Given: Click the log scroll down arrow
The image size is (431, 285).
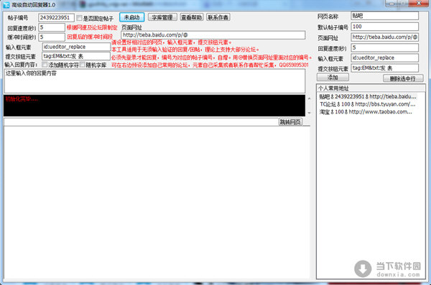Looking at the screenshot, I should tap(309, 113).
